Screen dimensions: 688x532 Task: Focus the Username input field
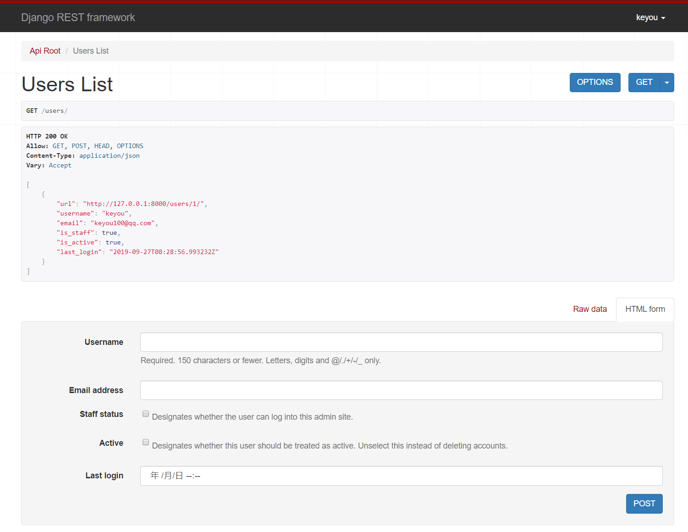[x=401, y=342]
